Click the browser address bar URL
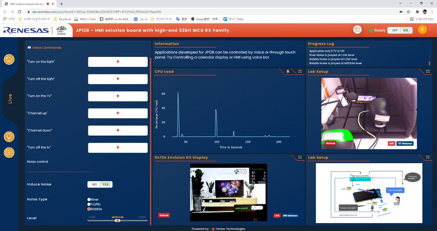This screenshot has width=437, height=231. pos(97,11)
